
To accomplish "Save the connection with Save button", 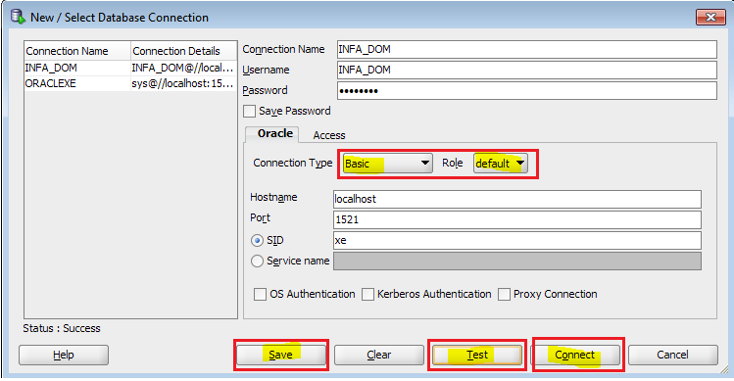I will [281, 355].
